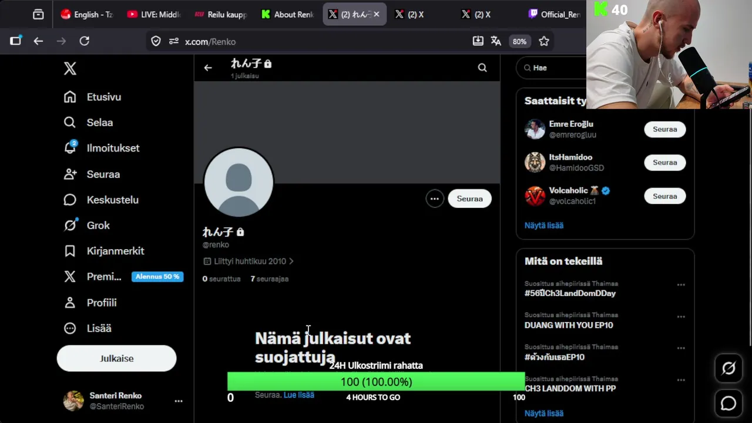Click Santeri Renko account avatar
The width and height of the screenshot is (752, 423).
click(73, 401)
